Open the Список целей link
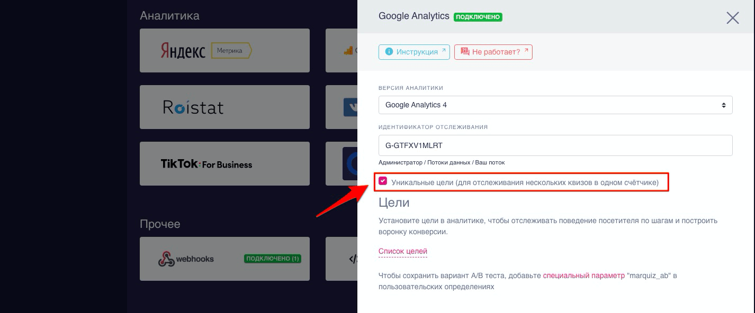This screenshot has height=313, width=755. click(x=403, y=251)
